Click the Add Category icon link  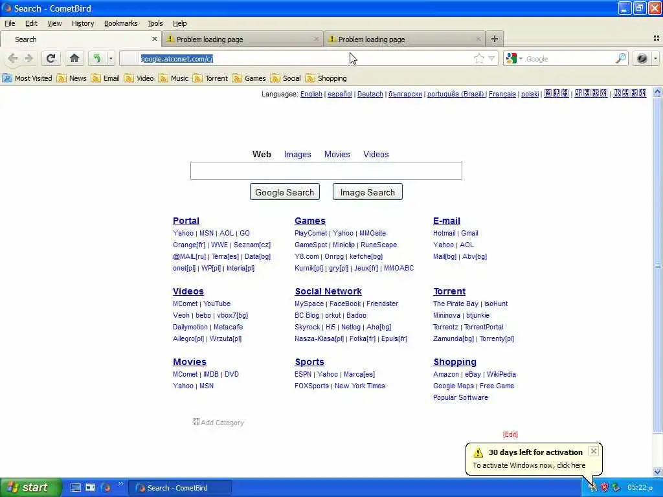[x=218, y=422]
